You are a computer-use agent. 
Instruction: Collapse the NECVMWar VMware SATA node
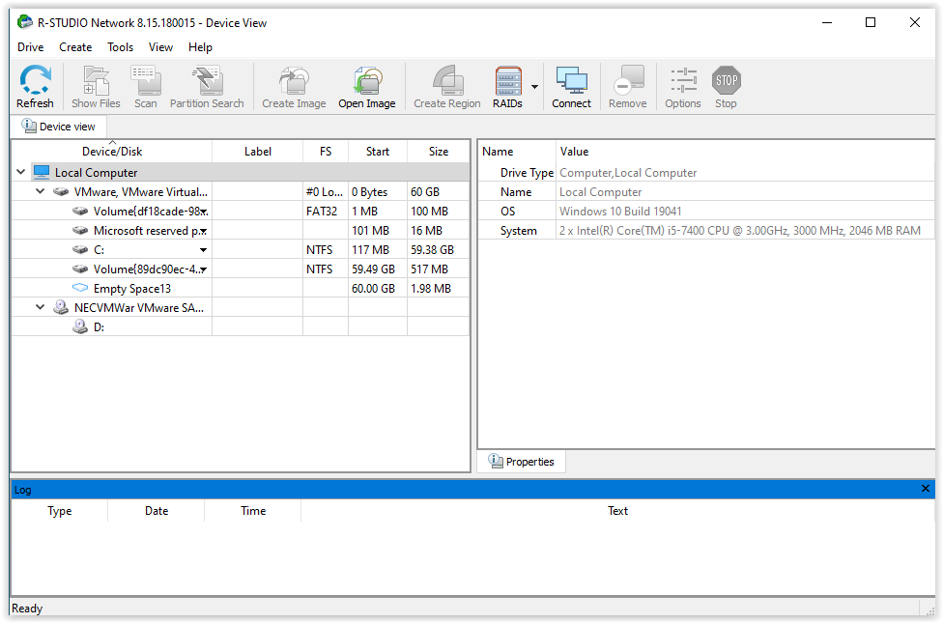point(41,307)
